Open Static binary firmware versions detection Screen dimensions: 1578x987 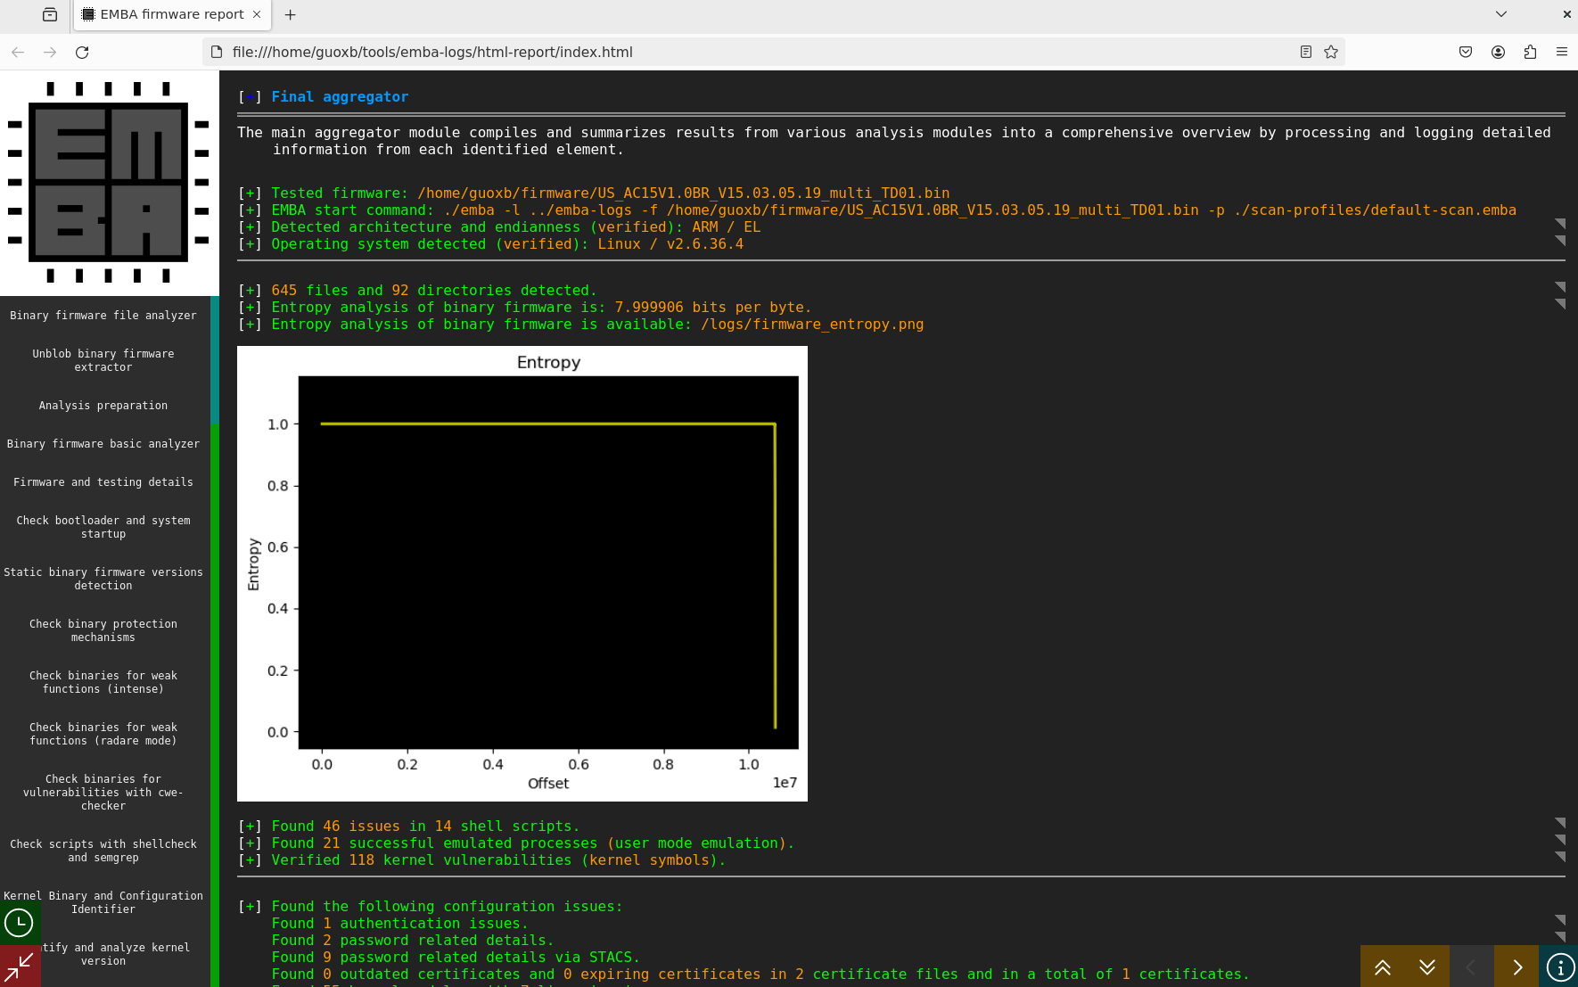(x=103, y=579)
